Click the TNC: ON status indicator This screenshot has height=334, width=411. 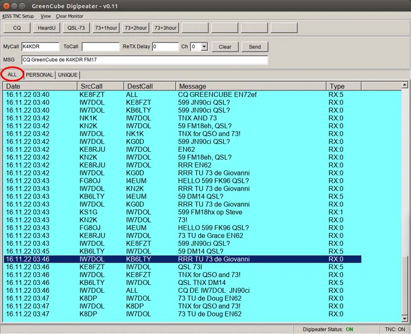[x=395, y=329]
